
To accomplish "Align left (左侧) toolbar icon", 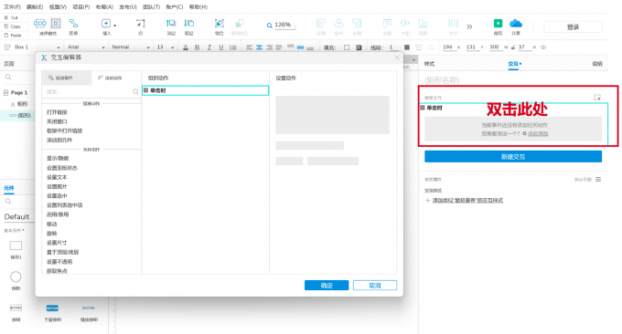I will [x=321, y=24].
